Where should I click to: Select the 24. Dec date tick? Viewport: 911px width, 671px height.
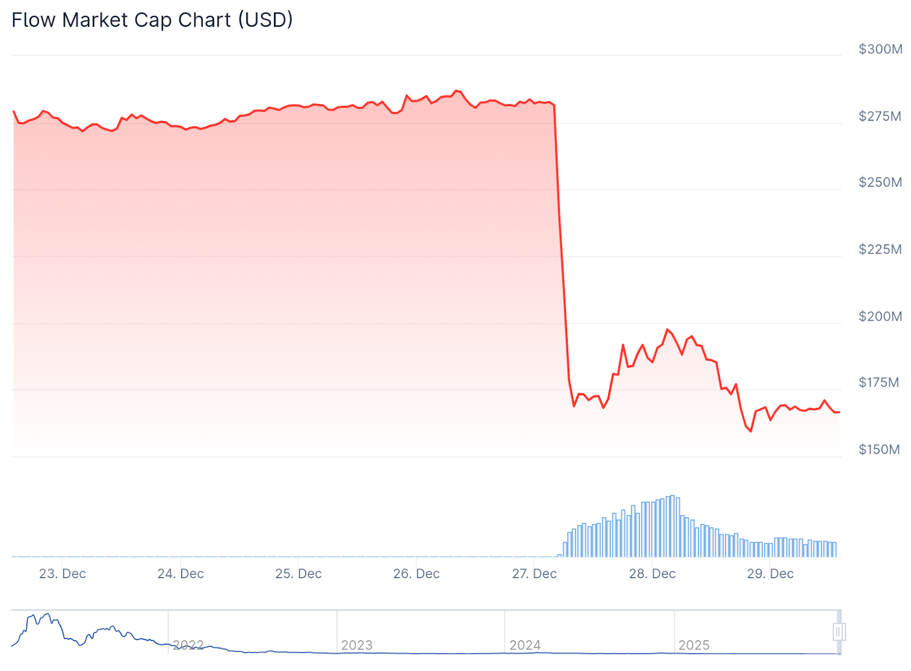click(x=180, y=574)
